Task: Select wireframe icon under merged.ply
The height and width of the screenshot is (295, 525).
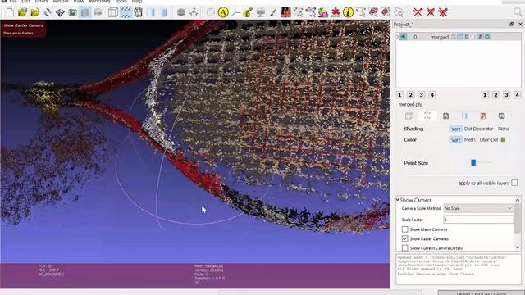Action: click(445, 116)
